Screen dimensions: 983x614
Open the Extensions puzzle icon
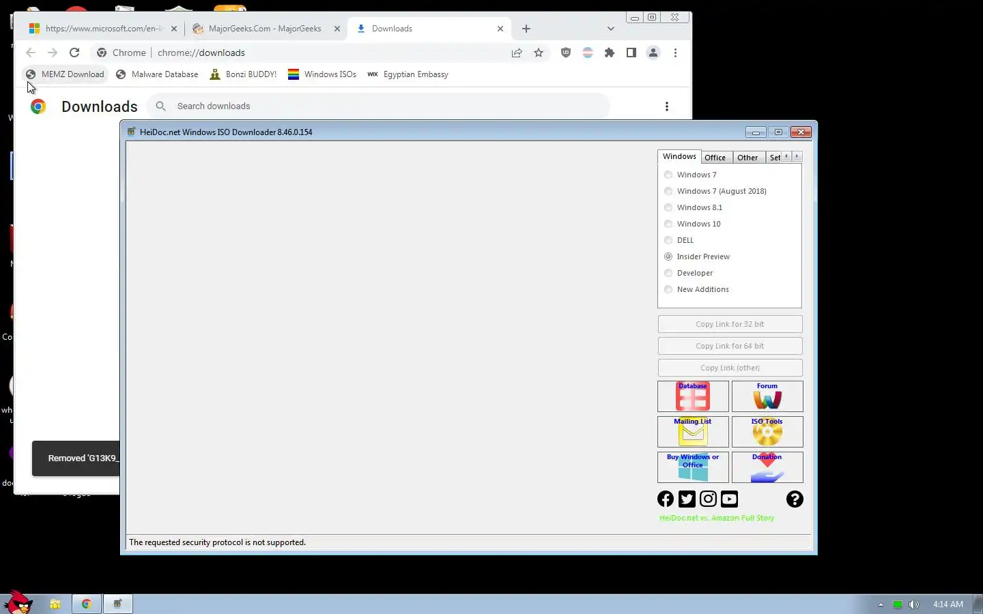pyautogui.click(x=610, y=53)
